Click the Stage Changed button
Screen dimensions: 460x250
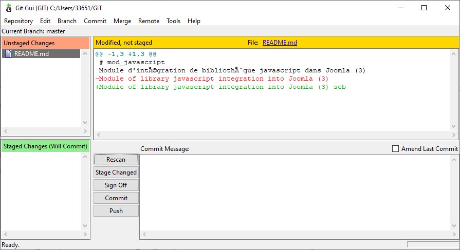click(x=116, y=172)
